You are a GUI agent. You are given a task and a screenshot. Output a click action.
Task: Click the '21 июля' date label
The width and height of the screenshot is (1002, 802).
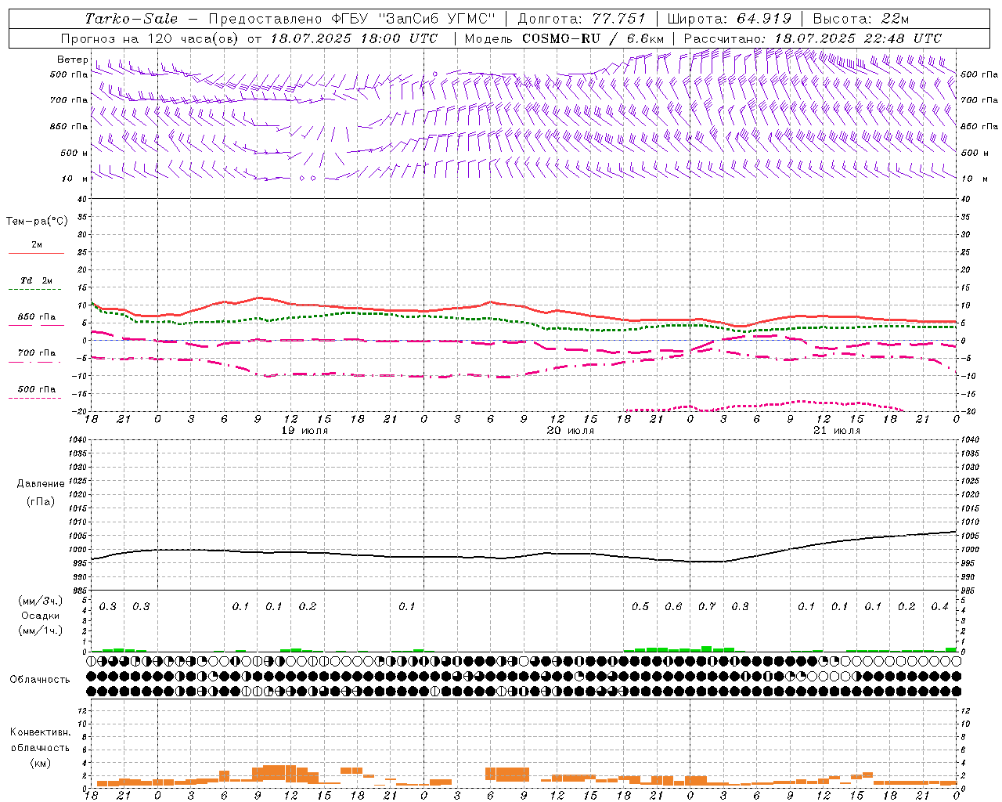coord(837,431)
